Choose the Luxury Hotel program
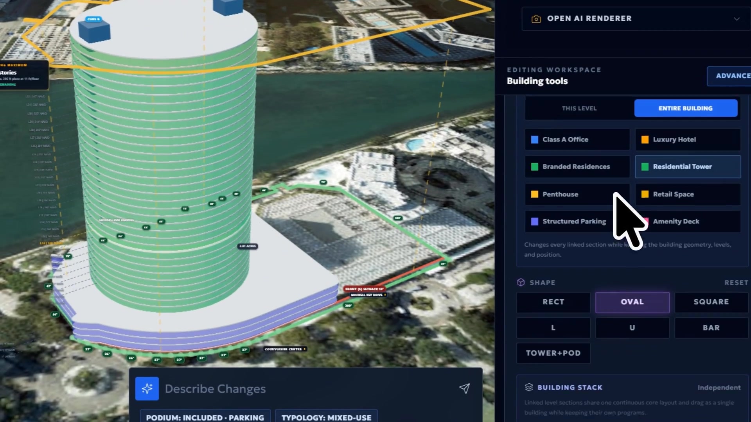 click(688, 139)
